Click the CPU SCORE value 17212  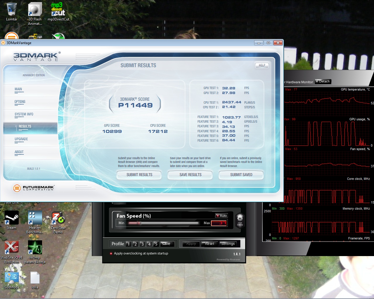pos(158,131)
